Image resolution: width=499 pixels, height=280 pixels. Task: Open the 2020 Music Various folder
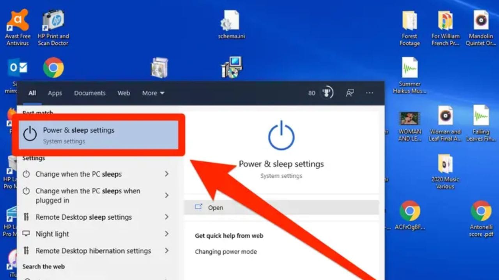(445, 164)
